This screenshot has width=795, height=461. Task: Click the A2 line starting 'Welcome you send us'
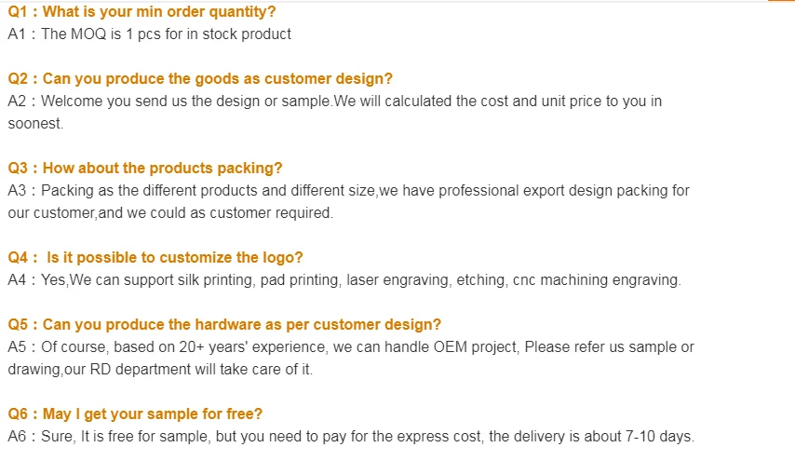coord(335,101)
